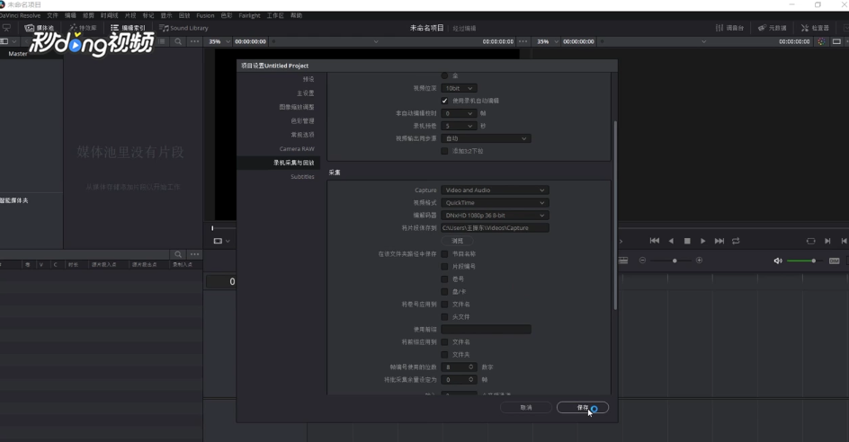849x442 pixels.
Task: Open the Capture Video and Audio dropdown
Action: 495,190
